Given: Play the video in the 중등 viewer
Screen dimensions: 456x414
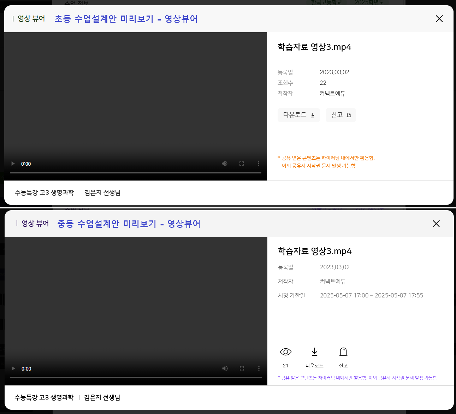Looking at the screenshot, I should pos(13,368).
